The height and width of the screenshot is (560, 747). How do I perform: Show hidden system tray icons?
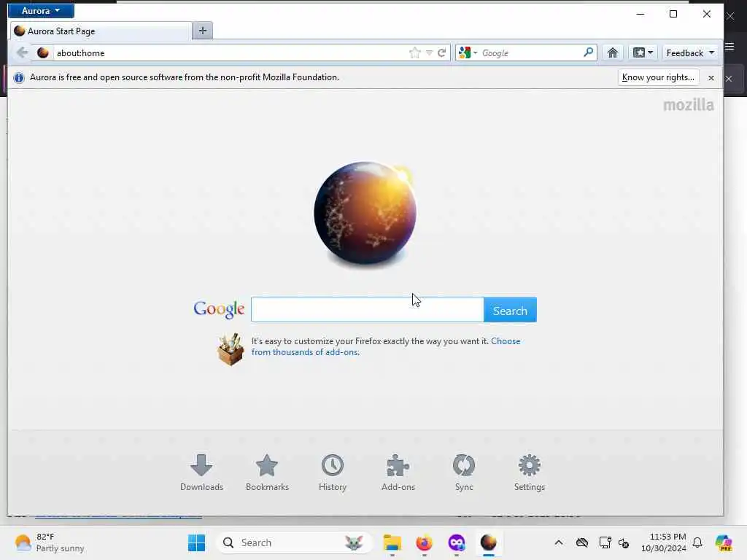pyautogui.click(x=559, y=542)
